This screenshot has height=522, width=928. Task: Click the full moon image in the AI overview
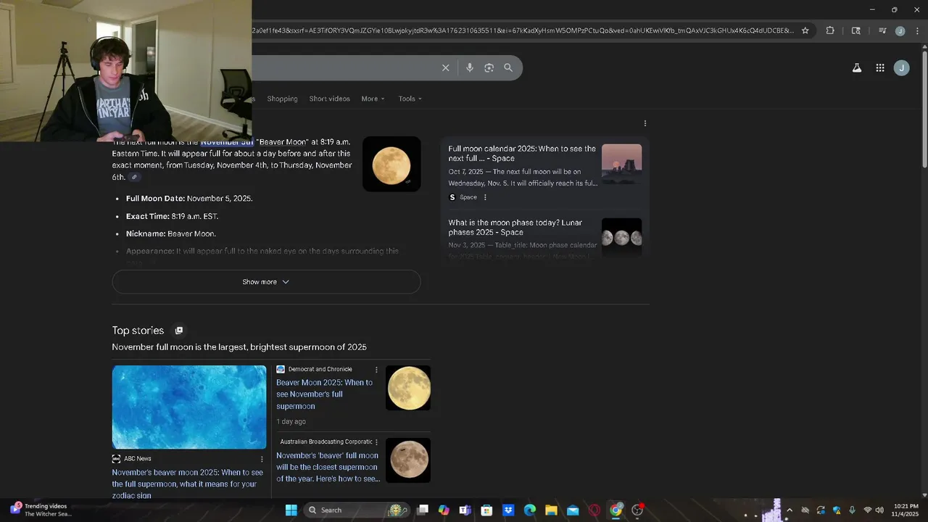click(x=391, y=165)
